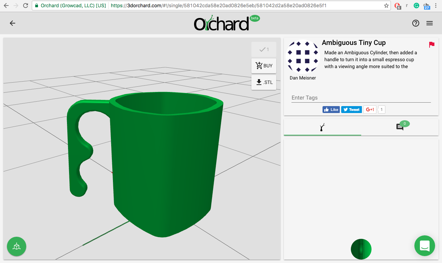Flag this model with the red flag
Viewport: 442px width, 263px height.
pos(432,45)
